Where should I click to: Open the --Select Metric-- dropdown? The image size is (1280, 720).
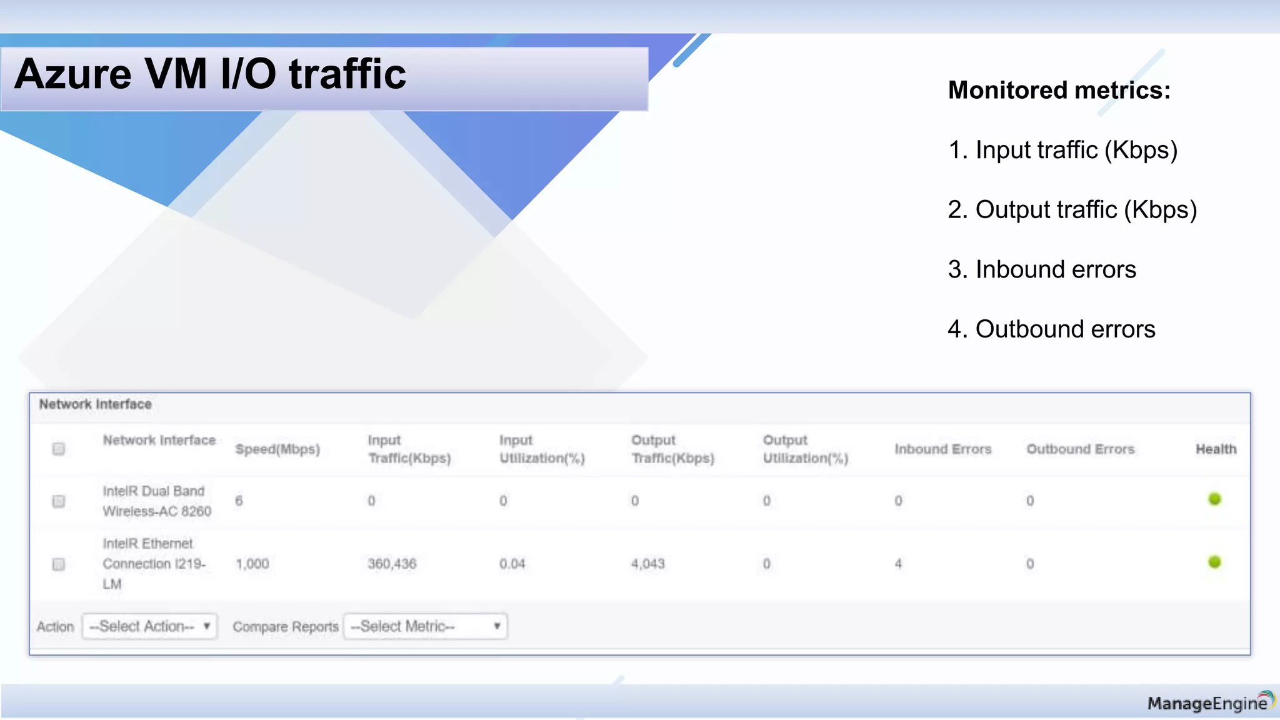tap(426, 626)
